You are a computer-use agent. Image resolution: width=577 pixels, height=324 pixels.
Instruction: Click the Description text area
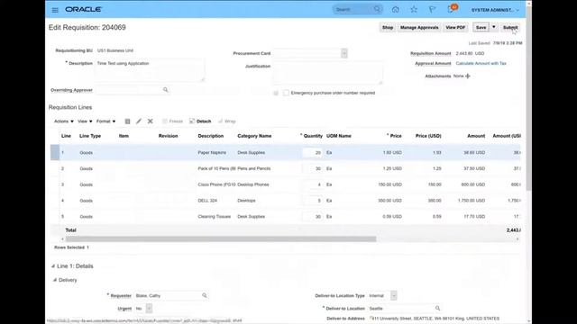150,70
